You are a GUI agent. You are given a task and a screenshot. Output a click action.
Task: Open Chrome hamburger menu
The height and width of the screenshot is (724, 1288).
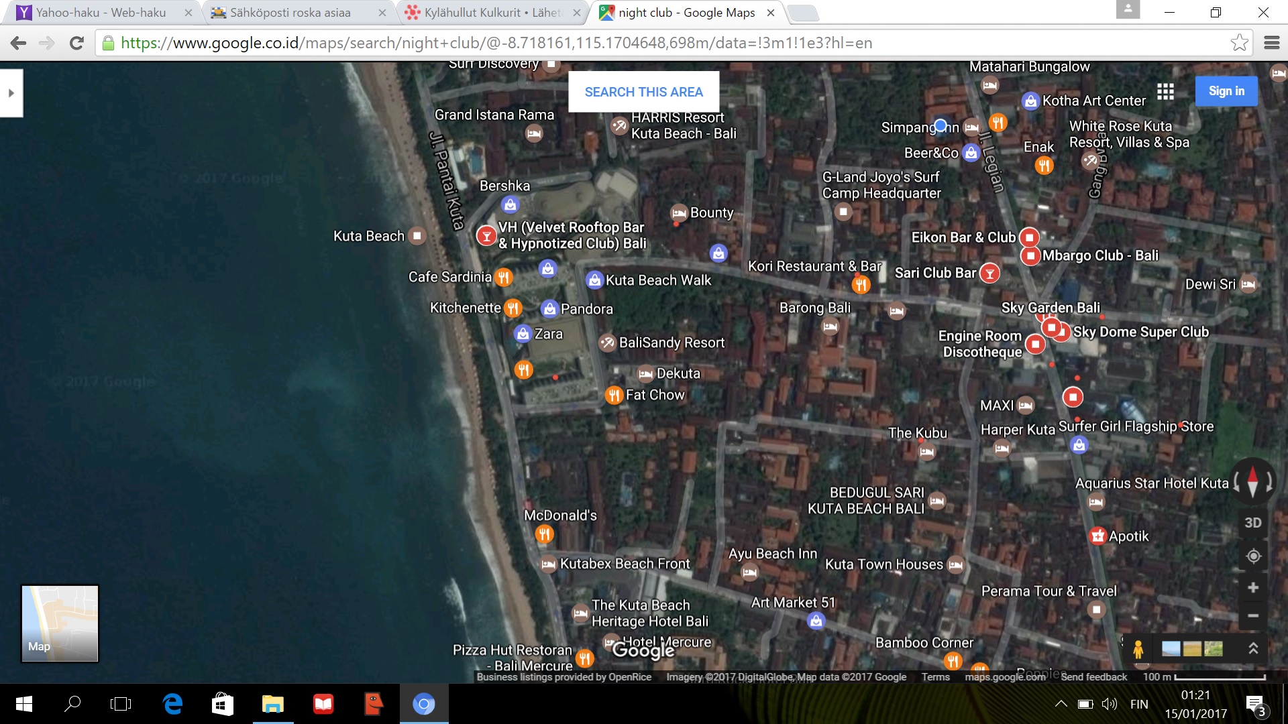[x=1271, y=43]
